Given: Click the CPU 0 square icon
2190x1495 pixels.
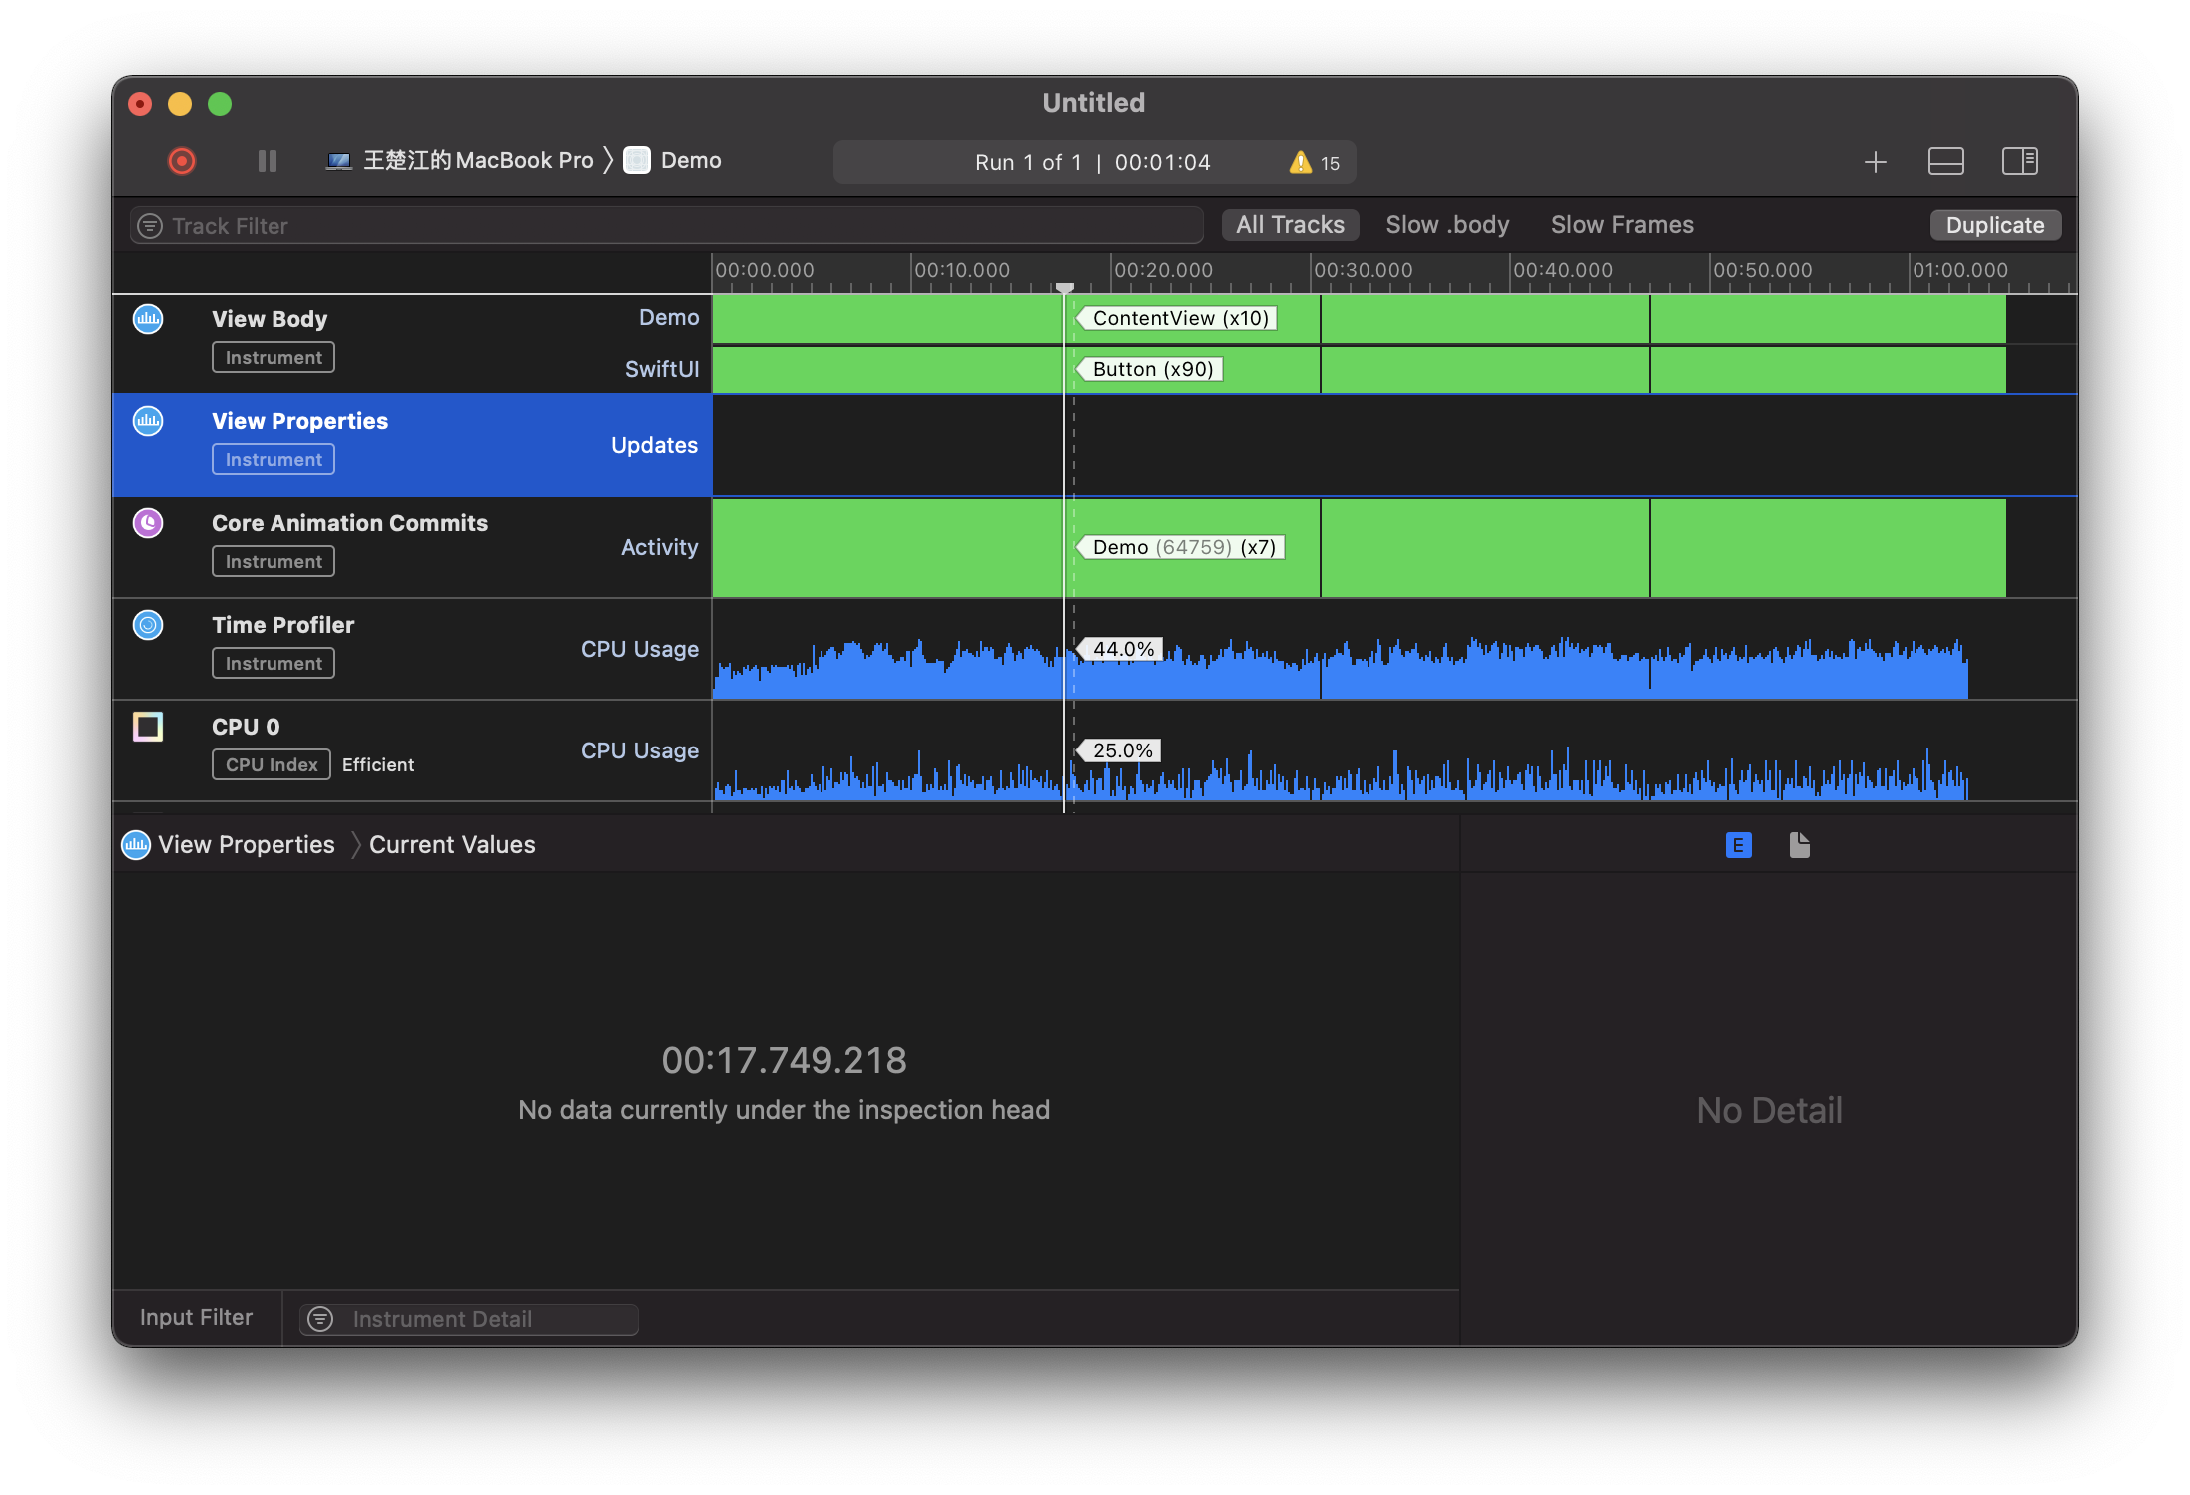Looking at the screenshot, I should tap(148, 727).
